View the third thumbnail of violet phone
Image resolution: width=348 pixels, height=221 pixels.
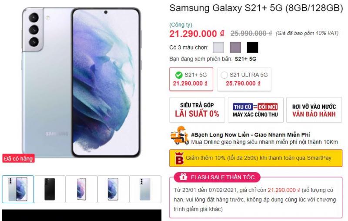(81, 189)
